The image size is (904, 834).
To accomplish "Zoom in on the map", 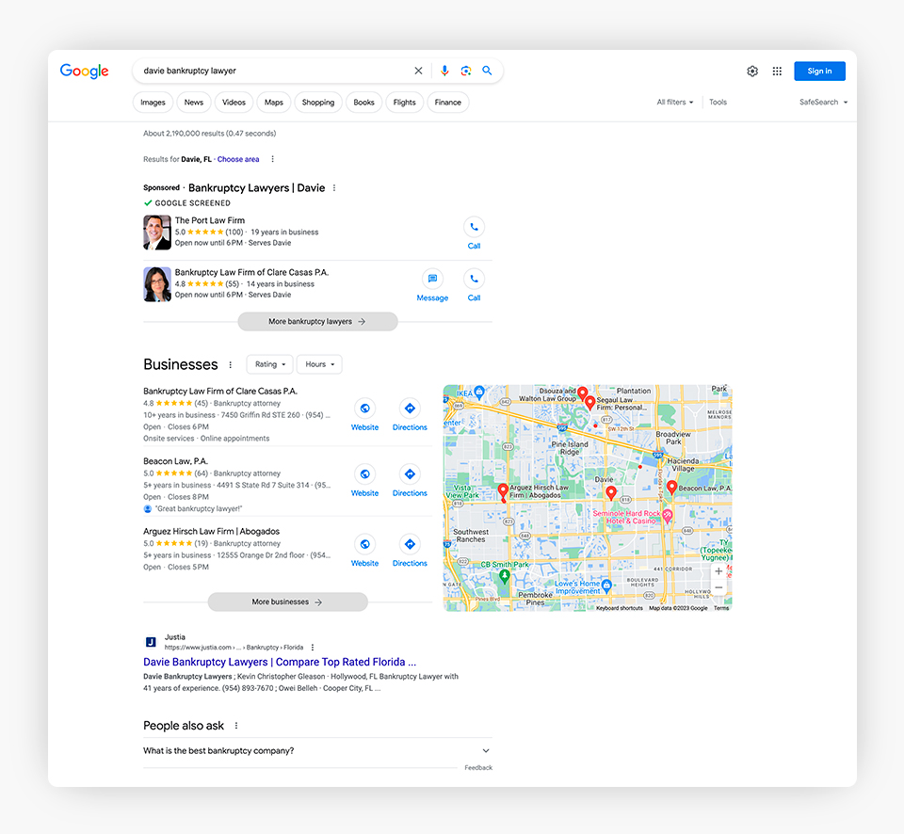I will tap(718, 570).
